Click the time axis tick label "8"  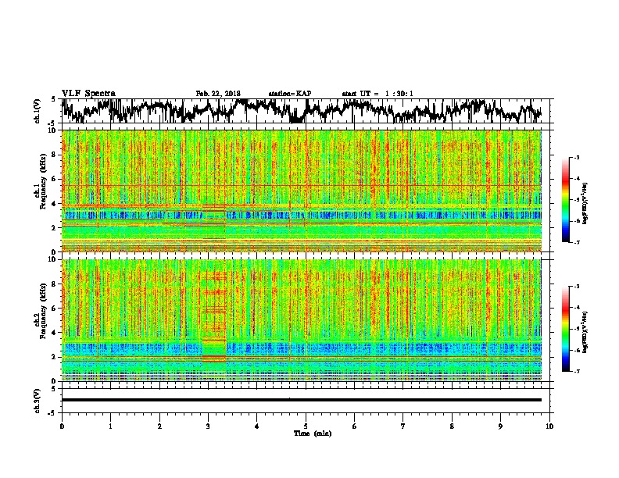tap(452, 426)
